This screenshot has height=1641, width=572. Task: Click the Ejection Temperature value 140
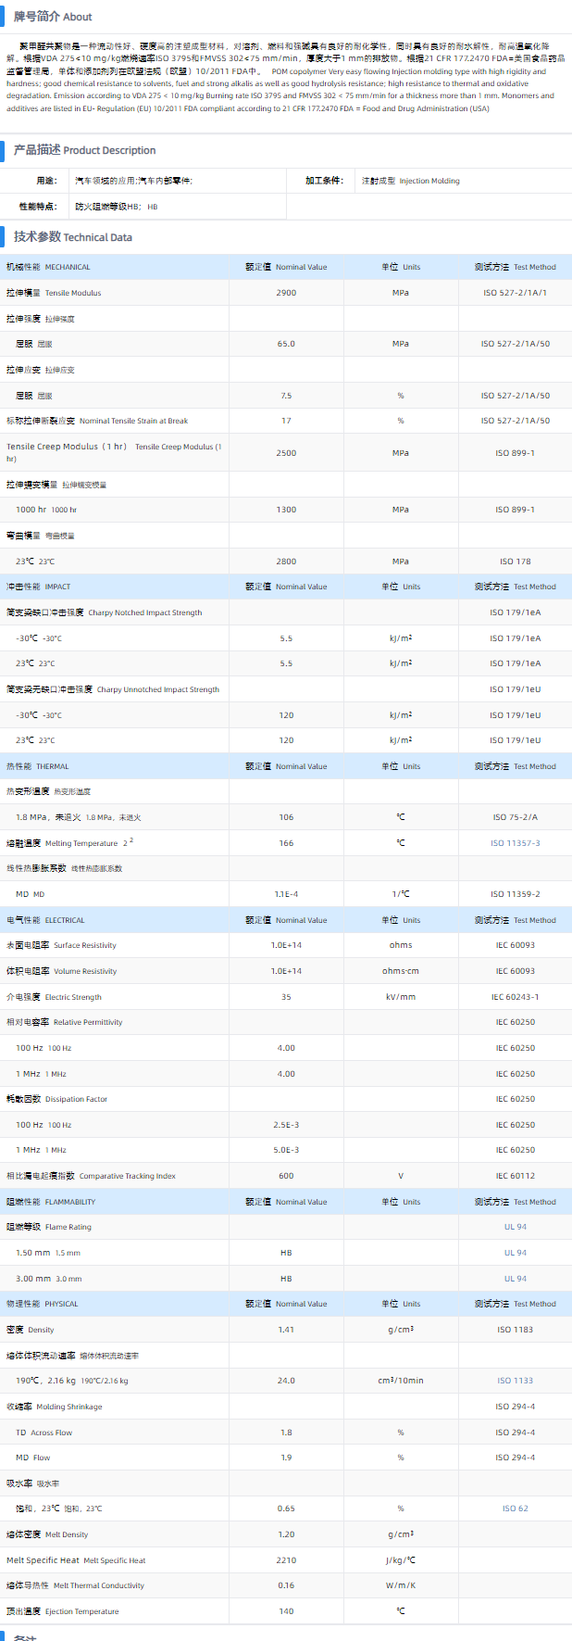286,1611
